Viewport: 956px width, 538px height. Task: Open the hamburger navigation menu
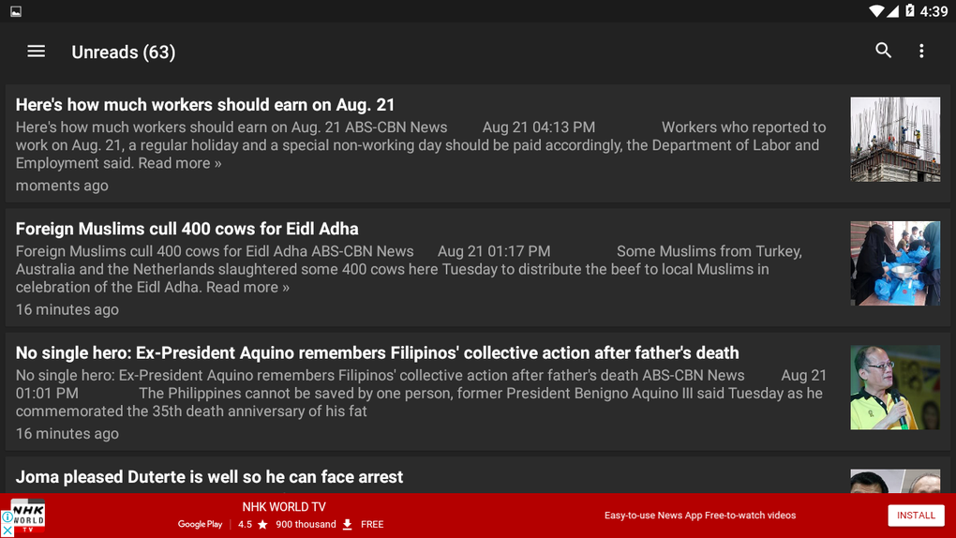coord(36,52)
